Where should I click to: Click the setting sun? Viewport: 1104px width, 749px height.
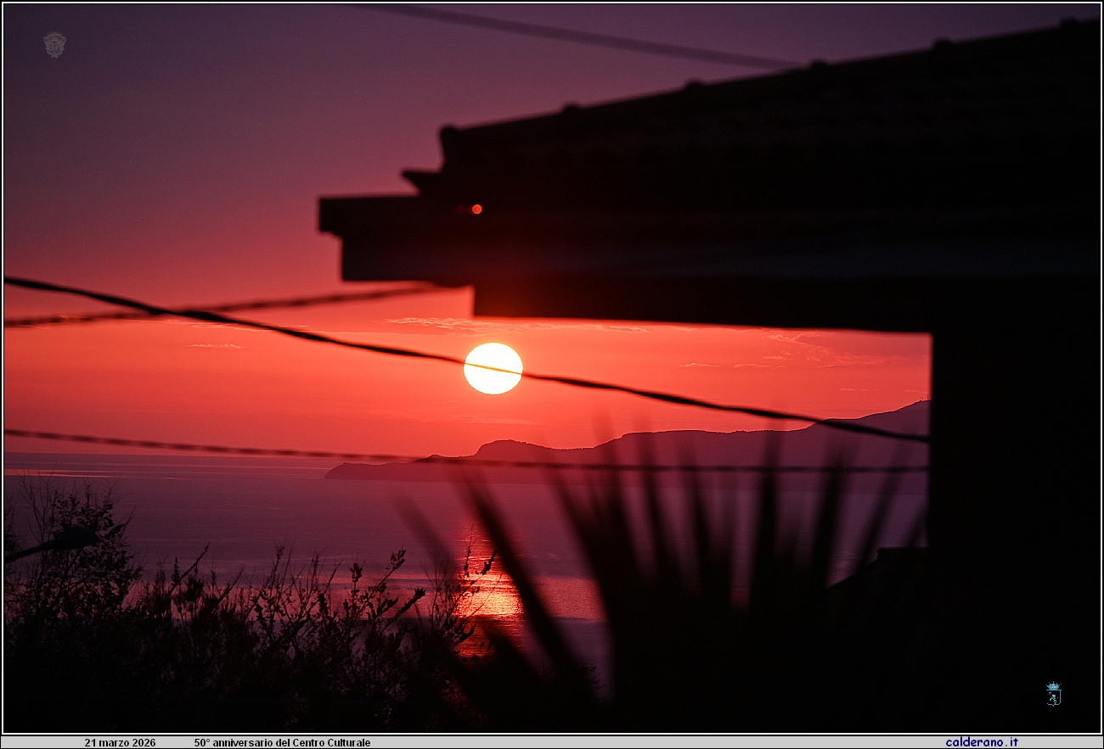pos(493,368)
